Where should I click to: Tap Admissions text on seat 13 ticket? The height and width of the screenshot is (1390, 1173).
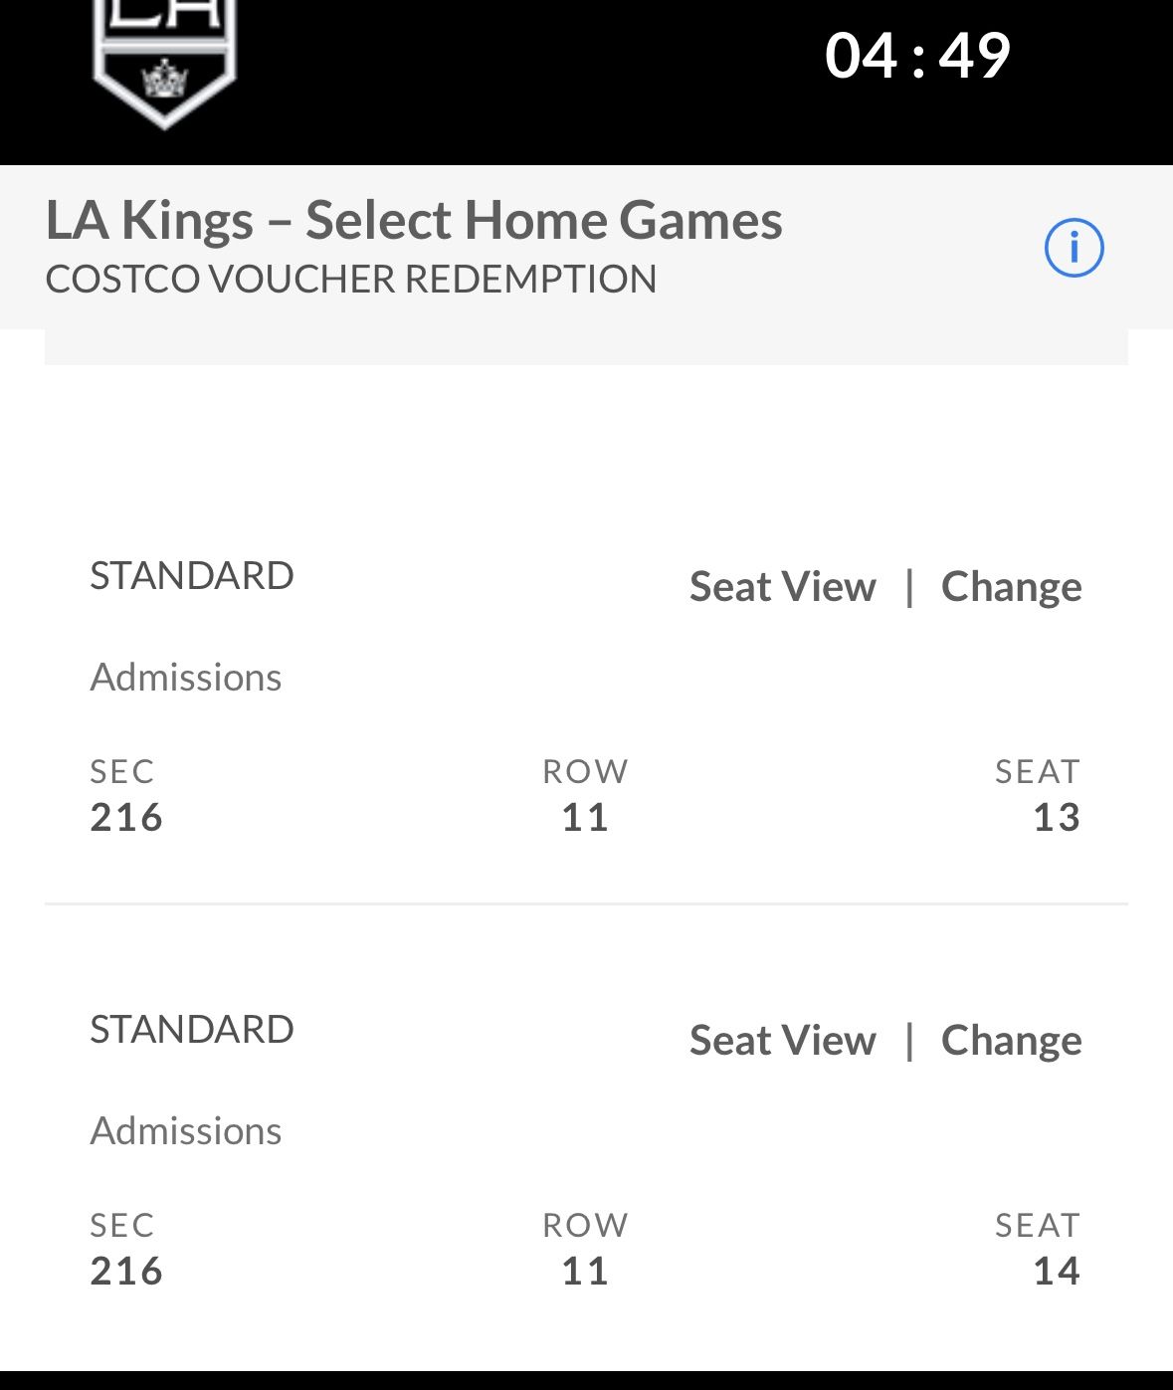186,677
